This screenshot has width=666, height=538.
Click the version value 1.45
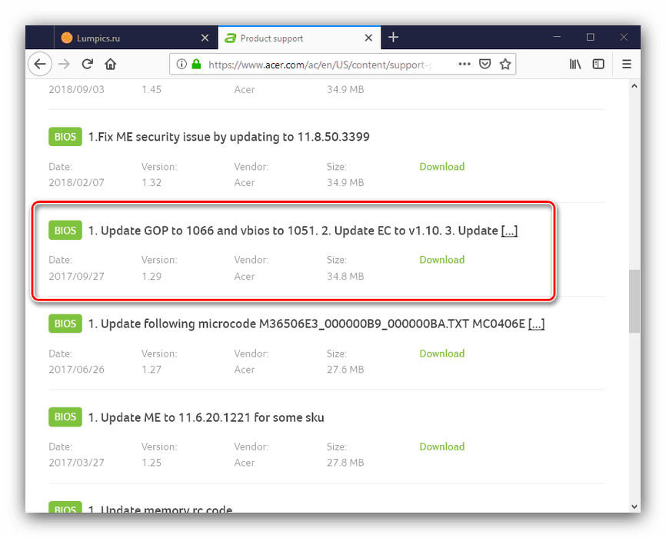(x=152, y=90)
